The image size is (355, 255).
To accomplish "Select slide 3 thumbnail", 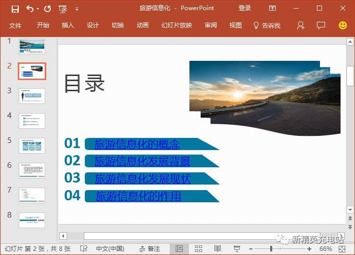I will pos(32,96).
